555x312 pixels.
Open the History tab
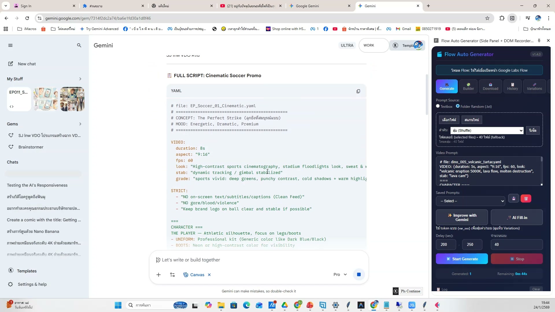tap(512, 86)
